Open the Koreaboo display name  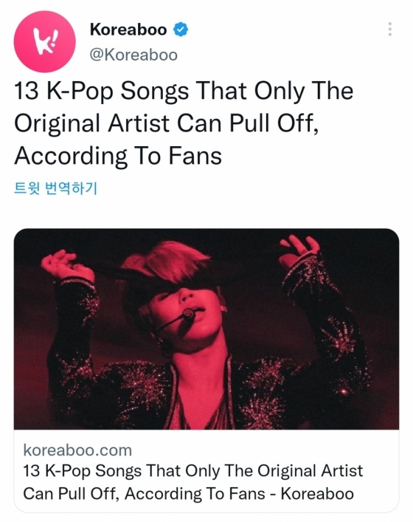click(128, 30)
